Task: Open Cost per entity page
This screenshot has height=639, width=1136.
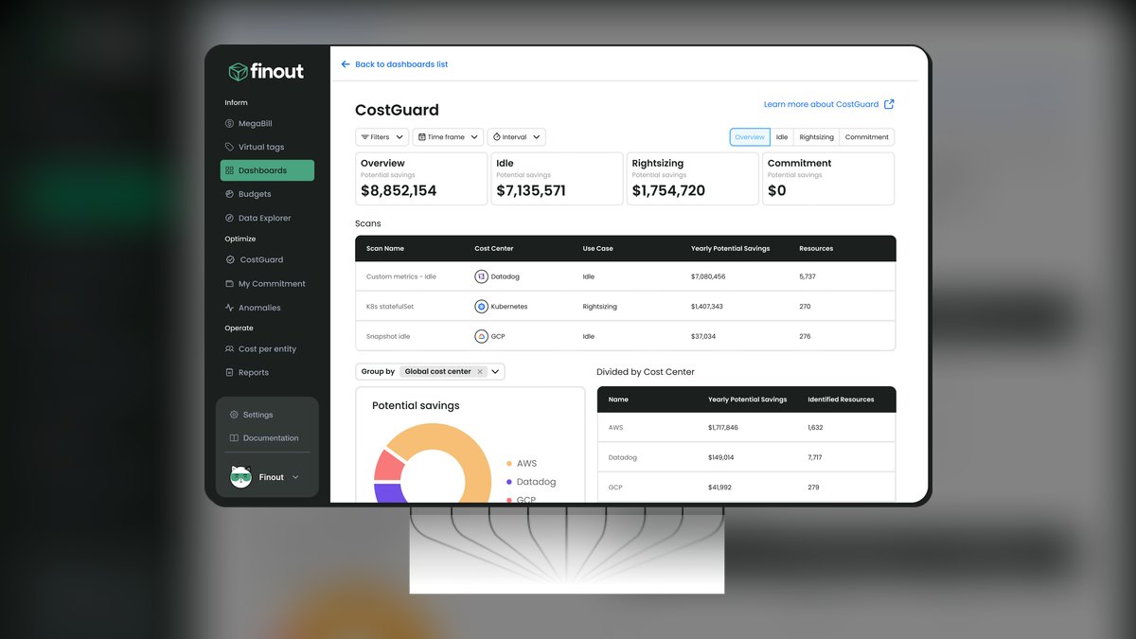Action: tap(267, 349)
